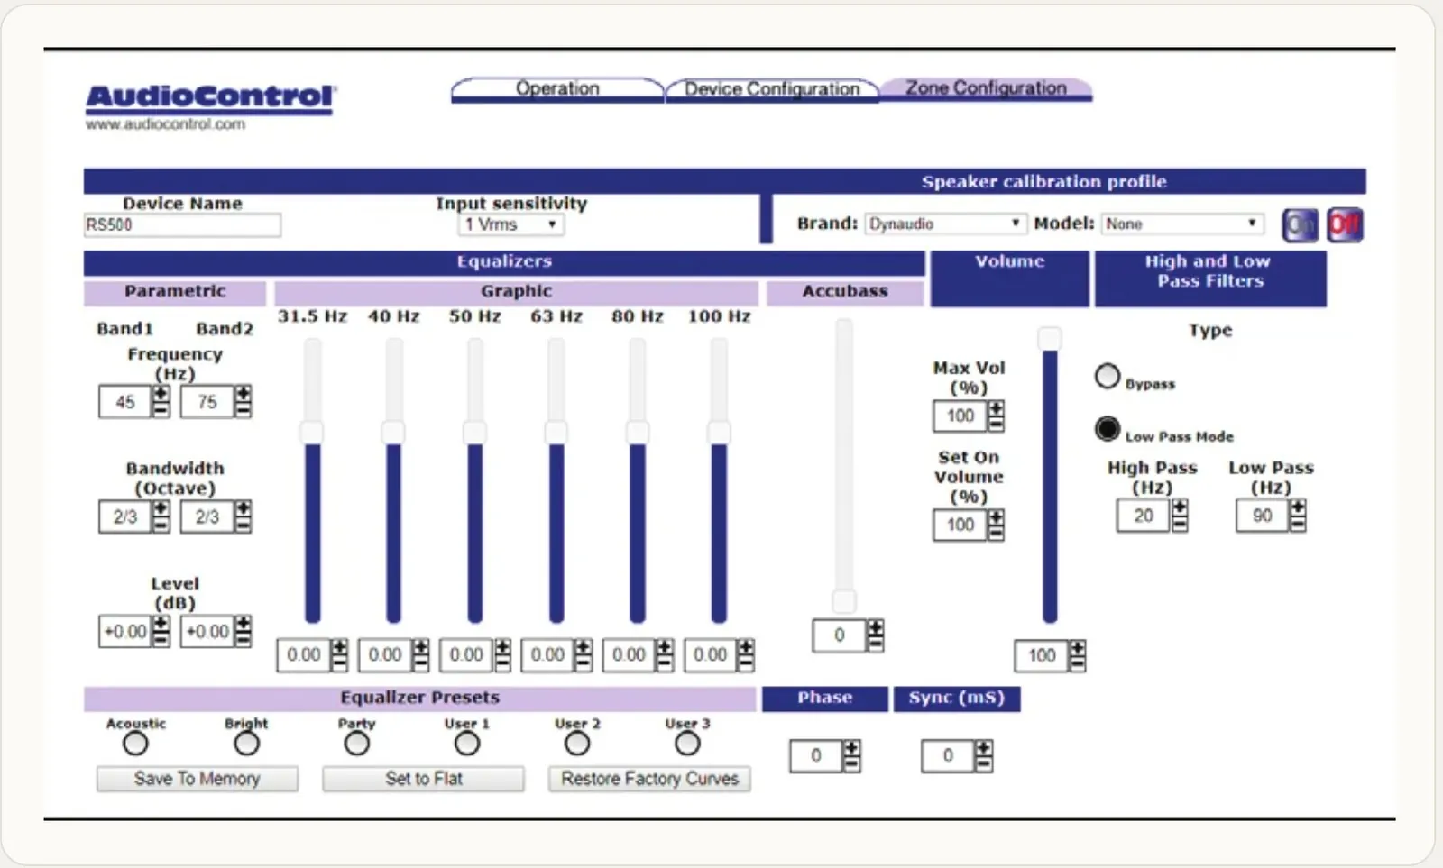Select the Party equalizer preset
Image resolution: width=1443 pixels, height=868 pixels.
click(x=356, y=744)
